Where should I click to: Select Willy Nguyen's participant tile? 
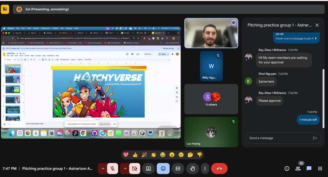point(211,66)
